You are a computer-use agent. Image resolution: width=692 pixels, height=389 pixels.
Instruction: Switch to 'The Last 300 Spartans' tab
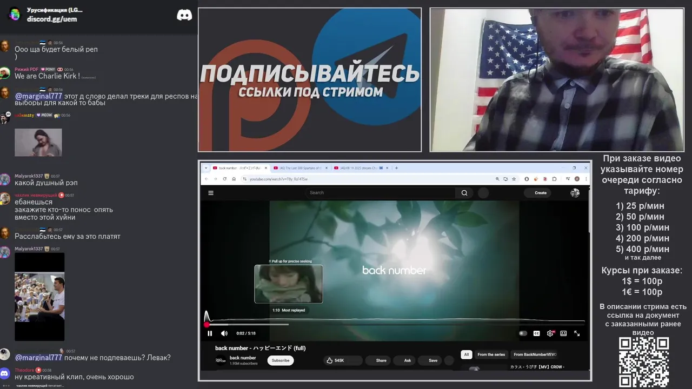pyautogui.click(x=300, y=168)
